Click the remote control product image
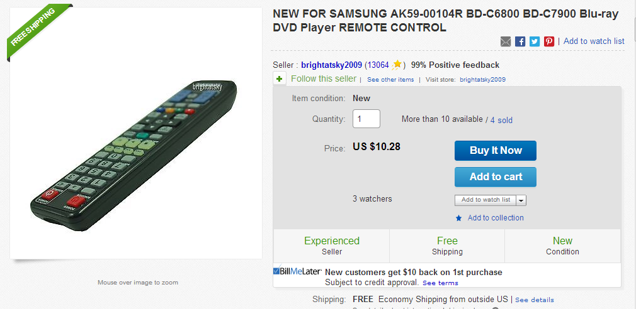The width and height of the screenshot is (636, 309). [x=136, y=151]
